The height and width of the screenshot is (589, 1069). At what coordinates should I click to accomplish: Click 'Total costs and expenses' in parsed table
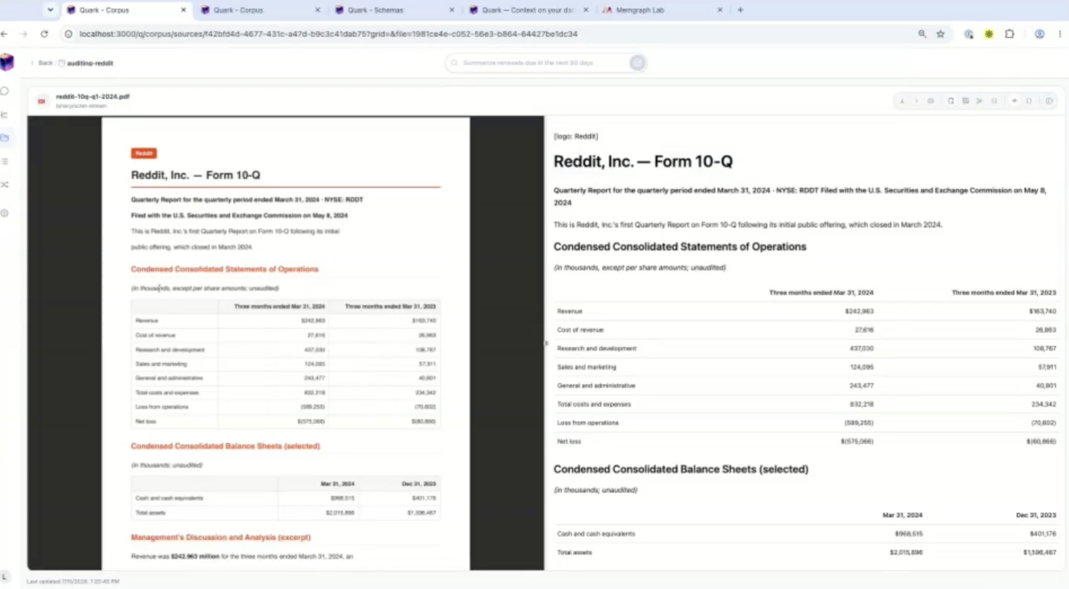594,404
